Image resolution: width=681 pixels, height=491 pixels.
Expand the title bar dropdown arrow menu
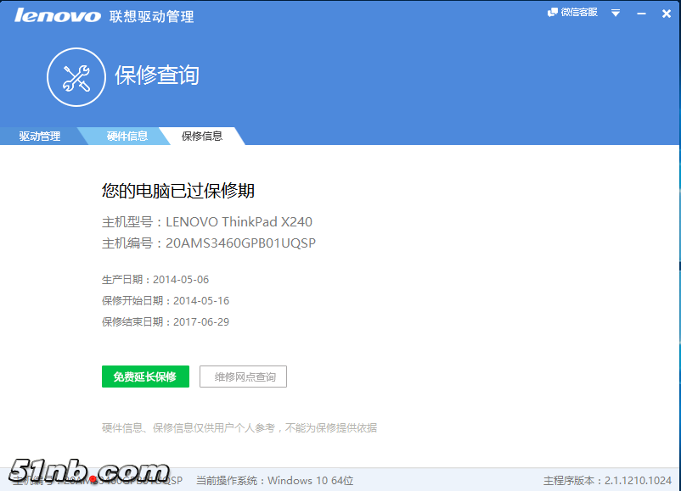click(x=616, y=13)
